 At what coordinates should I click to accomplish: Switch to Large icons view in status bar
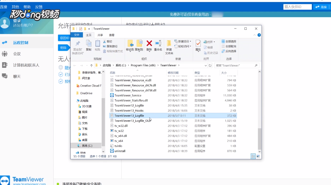tap(258, 156)
